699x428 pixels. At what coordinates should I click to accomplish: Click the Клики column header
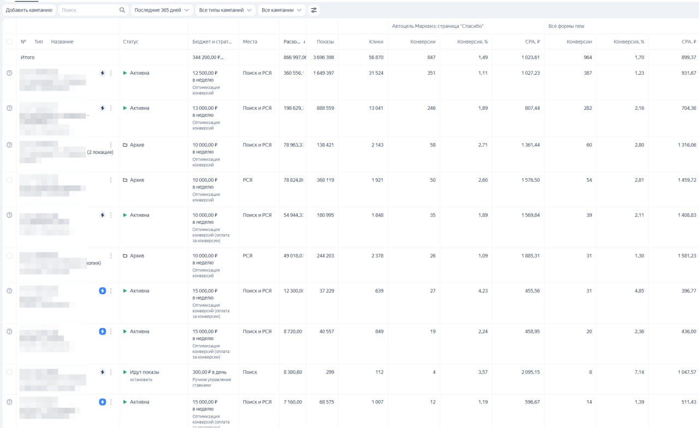(376, 41)
